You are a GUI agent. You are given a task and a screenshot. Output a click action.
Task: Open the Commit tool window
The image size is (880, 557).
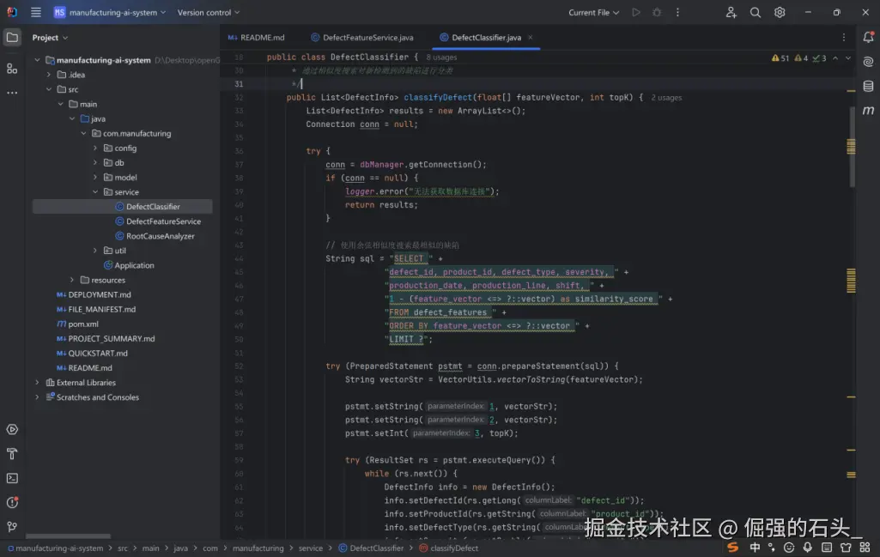[12, 68]
